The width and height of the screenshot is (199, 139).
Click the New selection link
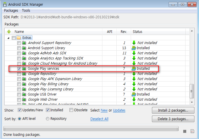pyautogui.click(x=104, y=110)
